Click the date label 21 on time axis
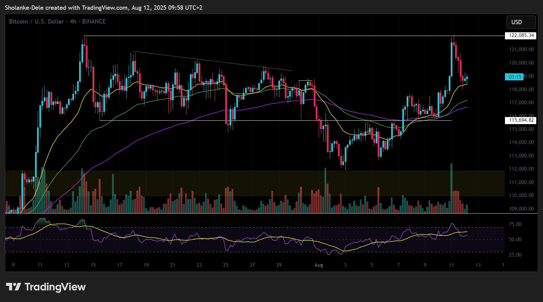Image resolution: width=543 pixels, height=302 pixels. click(x=173, y=265)
